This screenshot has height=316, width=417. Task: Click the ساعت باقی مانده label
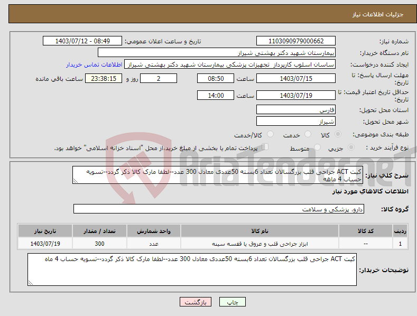59,79
